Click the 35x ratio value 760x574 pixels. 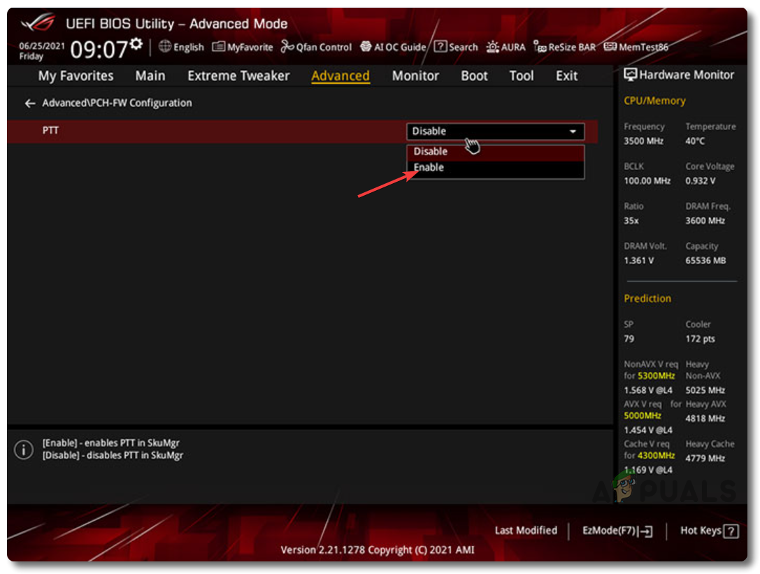click(631, 221)
